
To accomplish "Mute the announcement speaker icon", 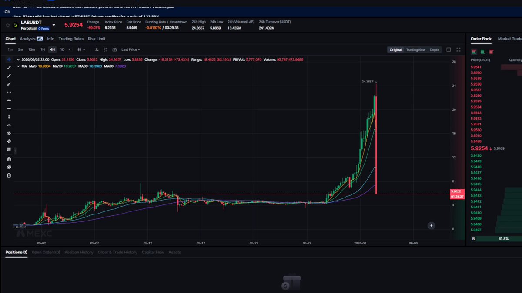I will [7, 12].
